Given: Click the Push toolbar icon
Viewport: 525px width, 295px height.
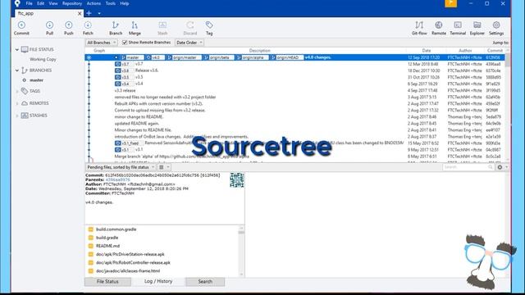Looking at the screenshot, I should [69, 28].
